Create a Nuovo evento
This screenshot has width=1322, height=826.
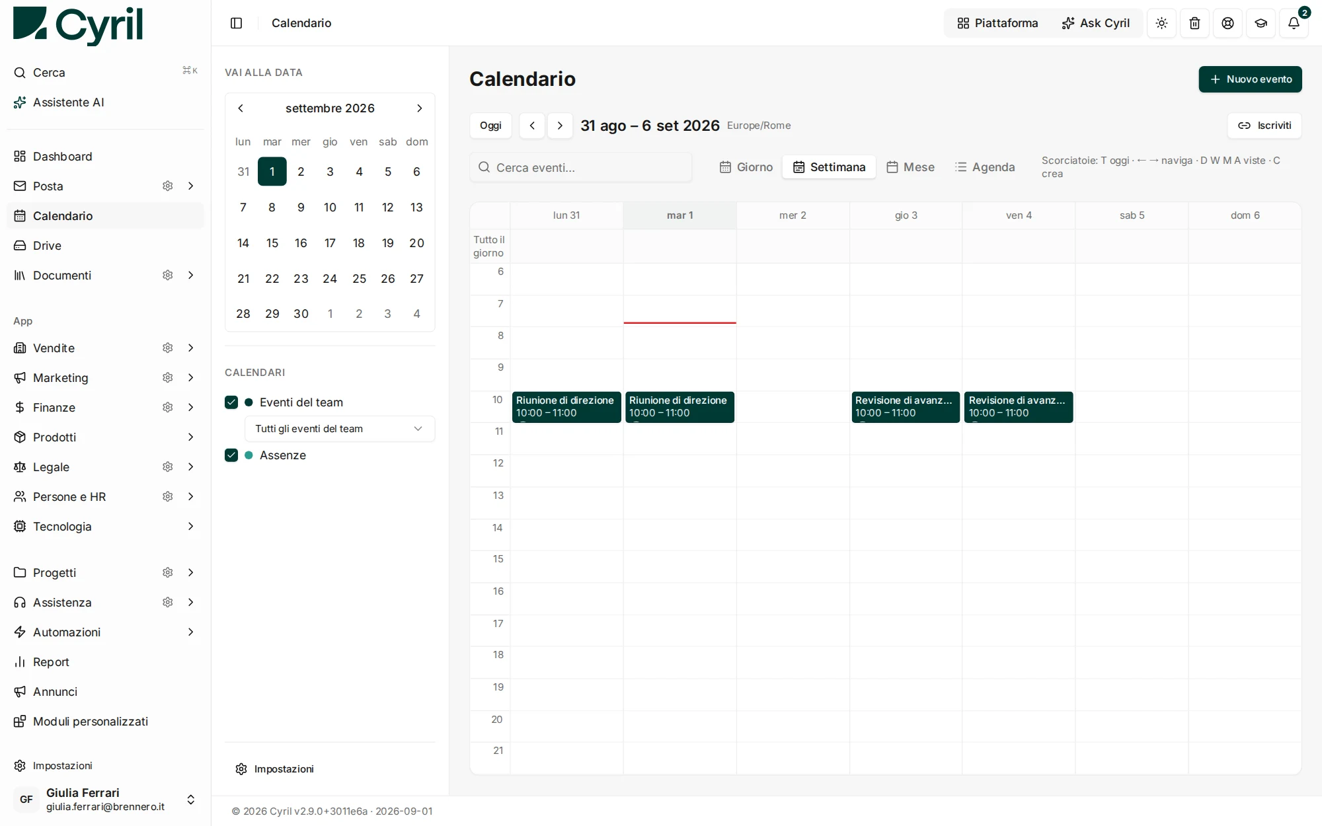pos(1250,79)
